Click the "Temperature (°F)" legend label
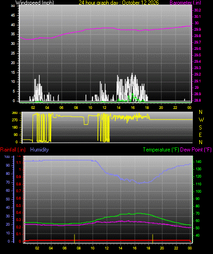 [x=161, y=150]
